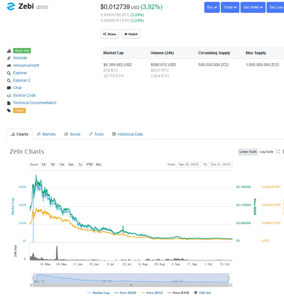Select Linear Scale toggle
284x297 pixels.
pyautogui.click(x=248, y=152)
